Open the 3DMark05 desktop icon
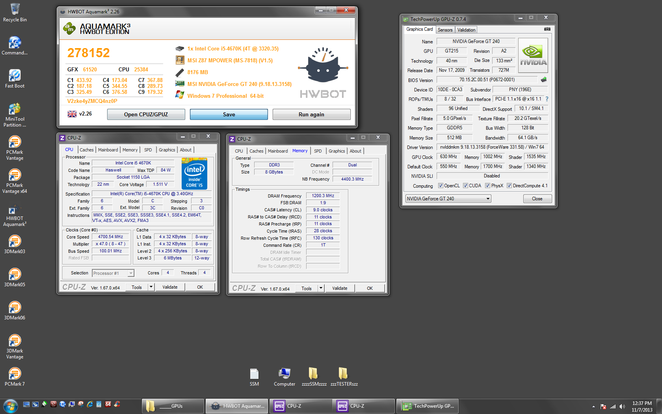This screenshot has width=662, height=414. [15, 277]
